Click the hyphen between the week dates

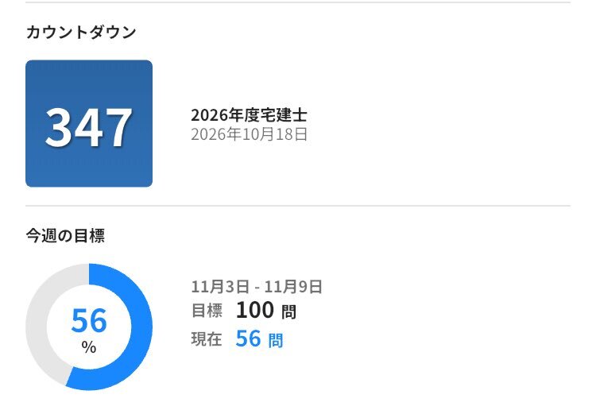pyautogui.click(x=257, y=287)
